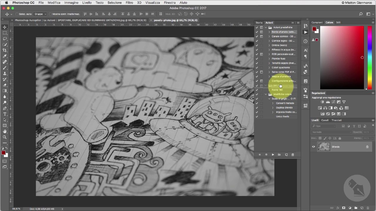Open layer Tipo filter dropdown

point(324,126)
